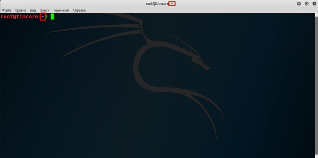
Task: Close the terminal window
Action: click(314, 4)
